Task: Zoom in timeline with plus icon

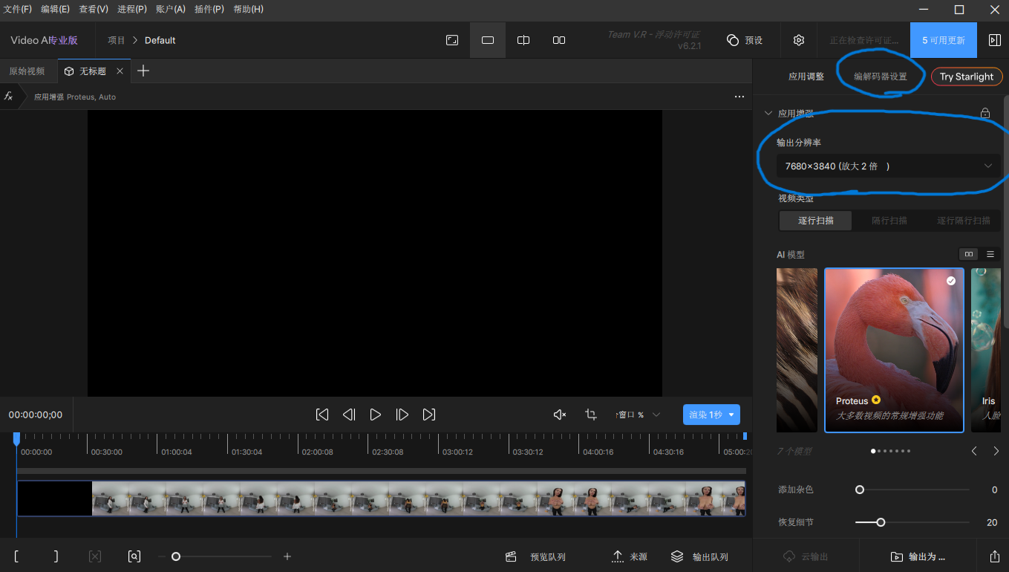Action: tap(287, 556)
